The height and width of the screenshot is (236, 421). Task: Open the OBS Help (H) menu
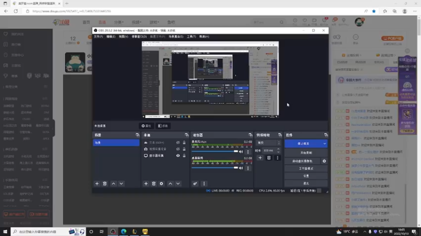204,36
